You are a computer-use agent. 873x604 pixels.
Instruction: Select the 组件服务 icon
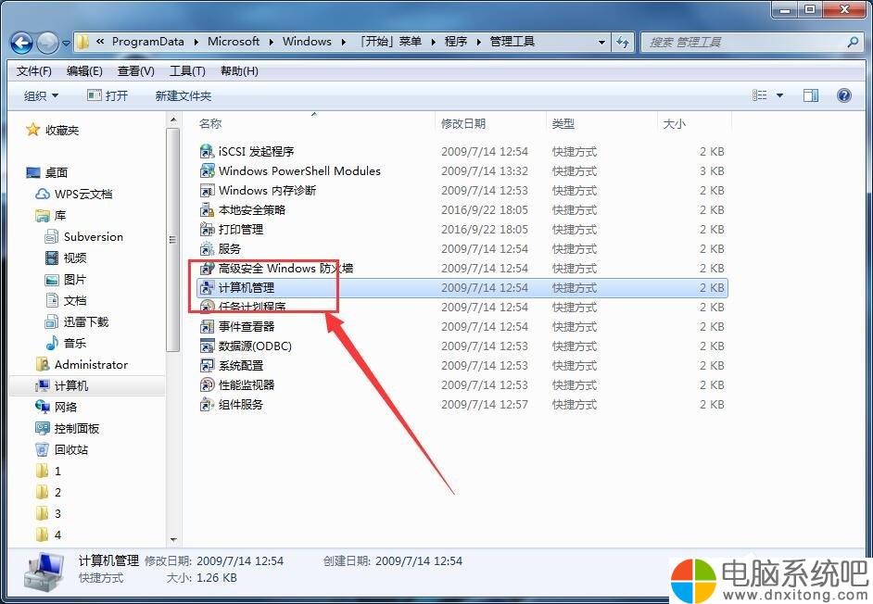coord(207,405)
